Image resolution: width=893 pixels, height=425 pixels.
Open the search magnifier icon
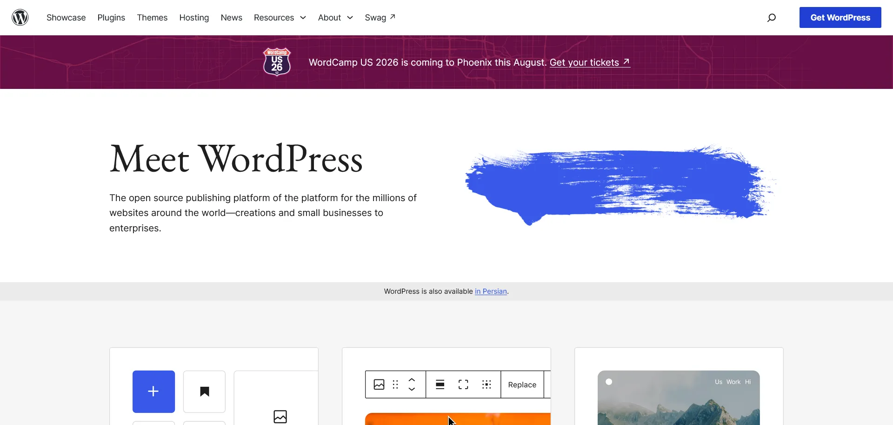[x=772, y=18]
